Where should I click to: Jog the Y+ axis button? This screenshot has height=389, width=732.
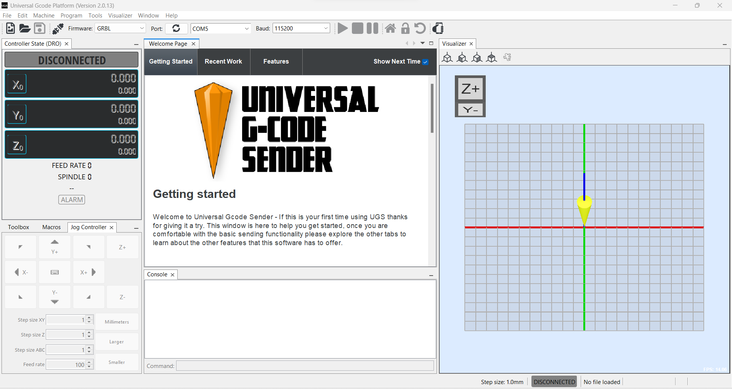[55, 247]
